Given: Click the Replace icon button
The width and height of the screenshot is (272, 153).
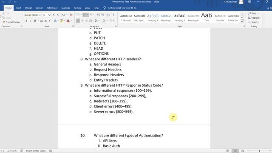Looking at the screenshot, I should [254, 18].
